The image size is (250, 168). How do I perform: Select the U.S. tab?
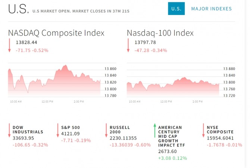pos(176,9)
